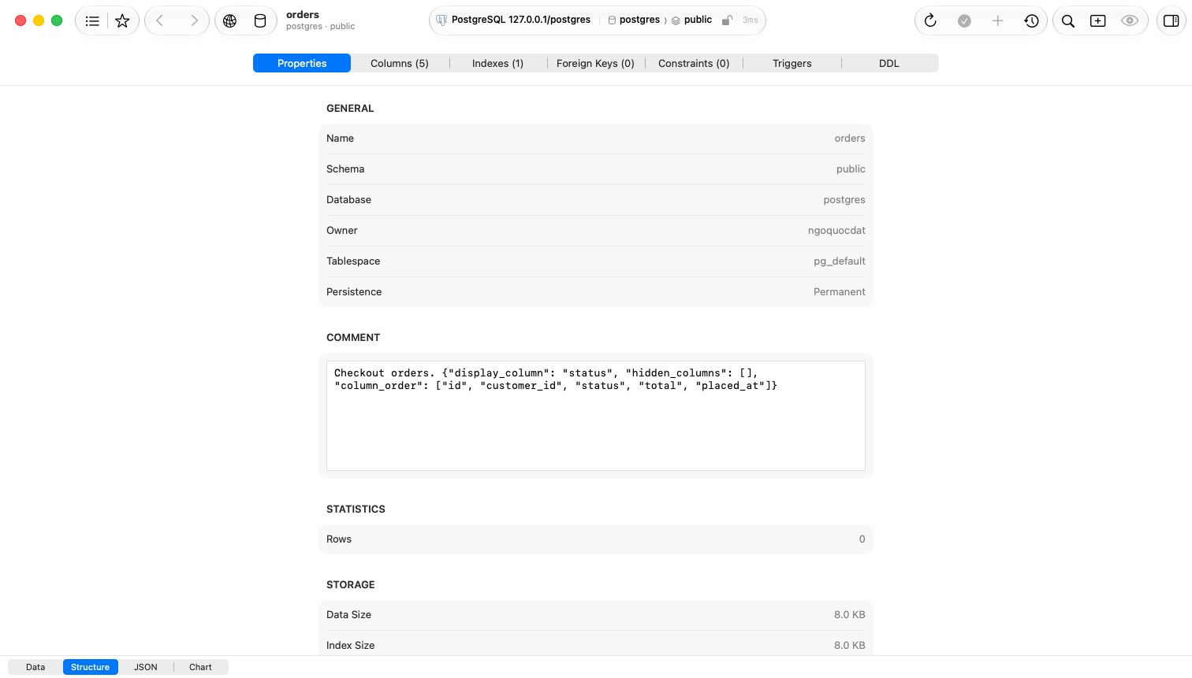
Task: Click the '3ms' query time label
Action: 751,20
